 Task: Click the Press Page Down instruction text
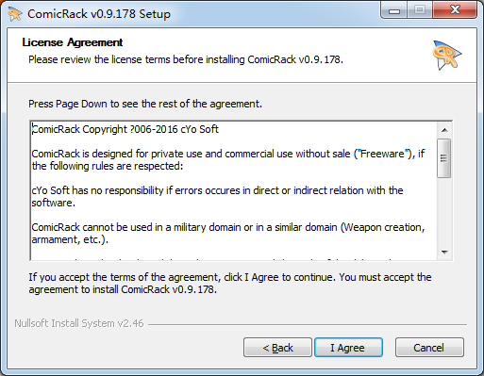145,104
